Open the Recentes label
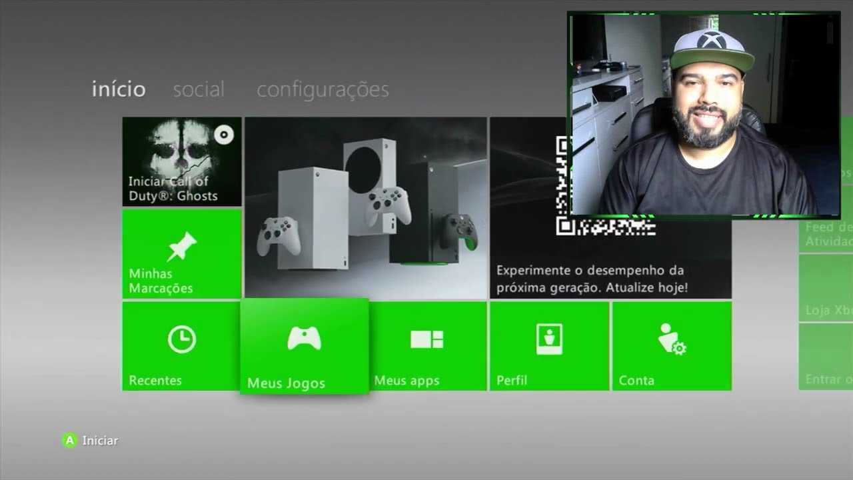 tap(155, 381)
